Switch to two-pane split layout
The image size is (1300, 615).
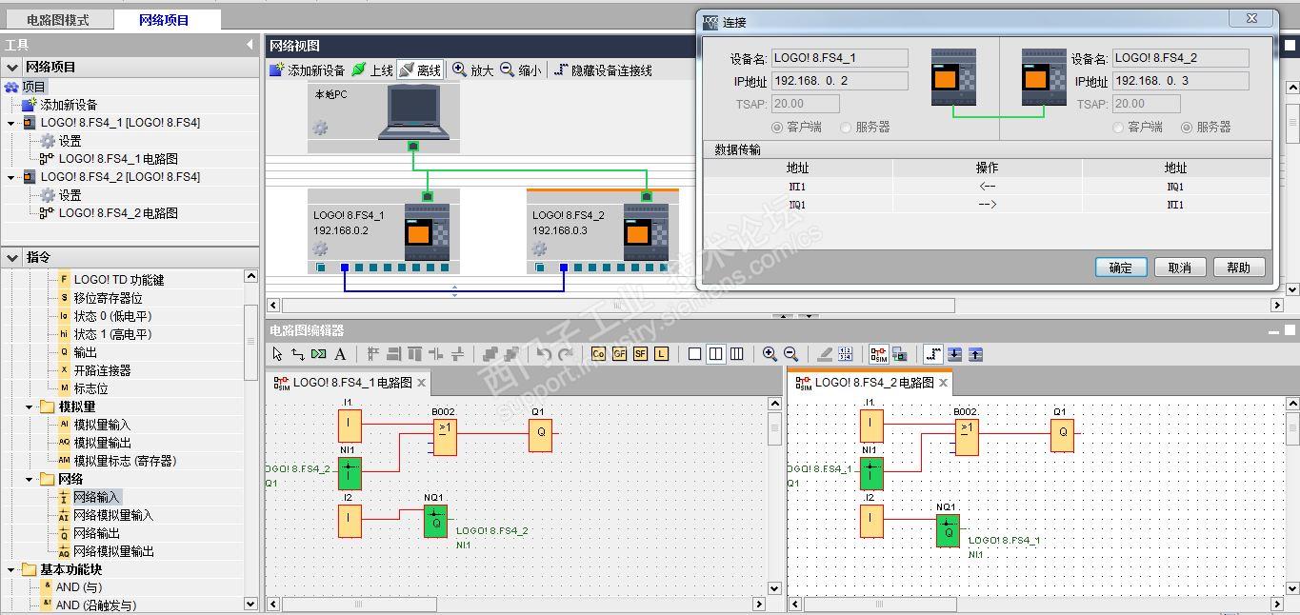pos(715,354)
